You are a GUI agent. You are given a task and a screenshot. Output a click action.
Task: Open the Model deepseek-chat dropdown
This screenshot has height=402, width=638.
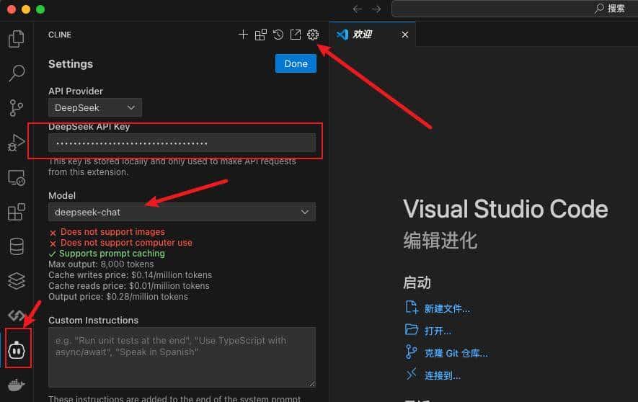point(182,213)
